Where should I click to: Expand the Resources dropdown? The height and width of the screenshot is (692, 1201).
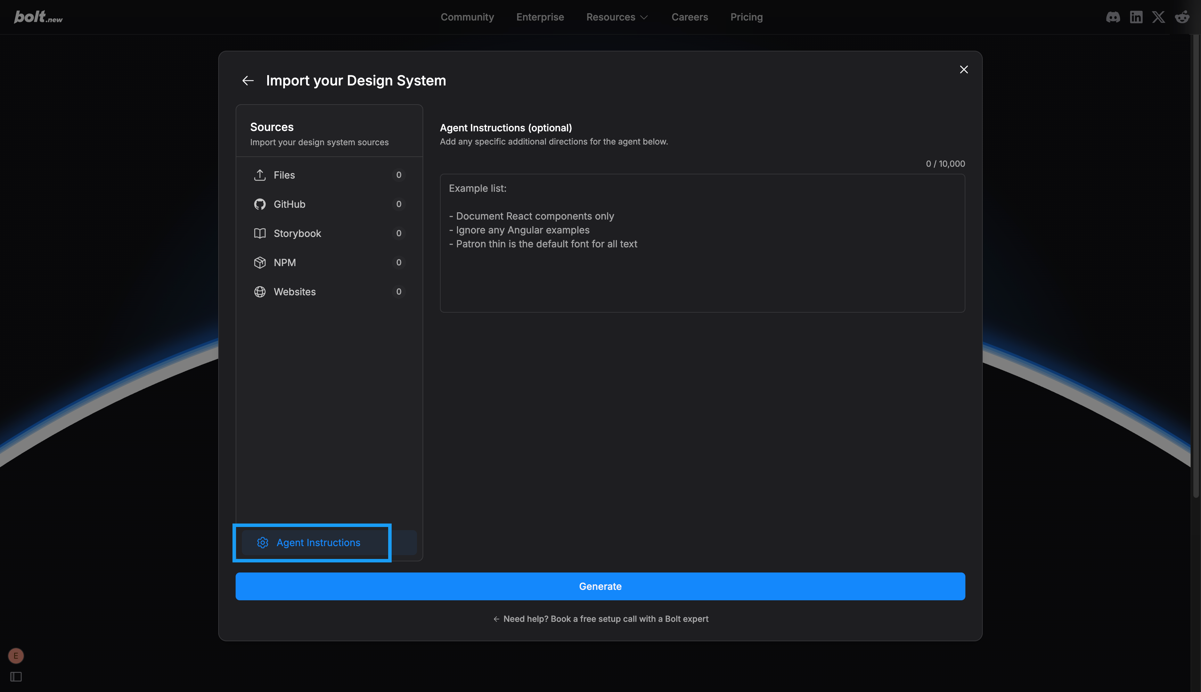617,17
